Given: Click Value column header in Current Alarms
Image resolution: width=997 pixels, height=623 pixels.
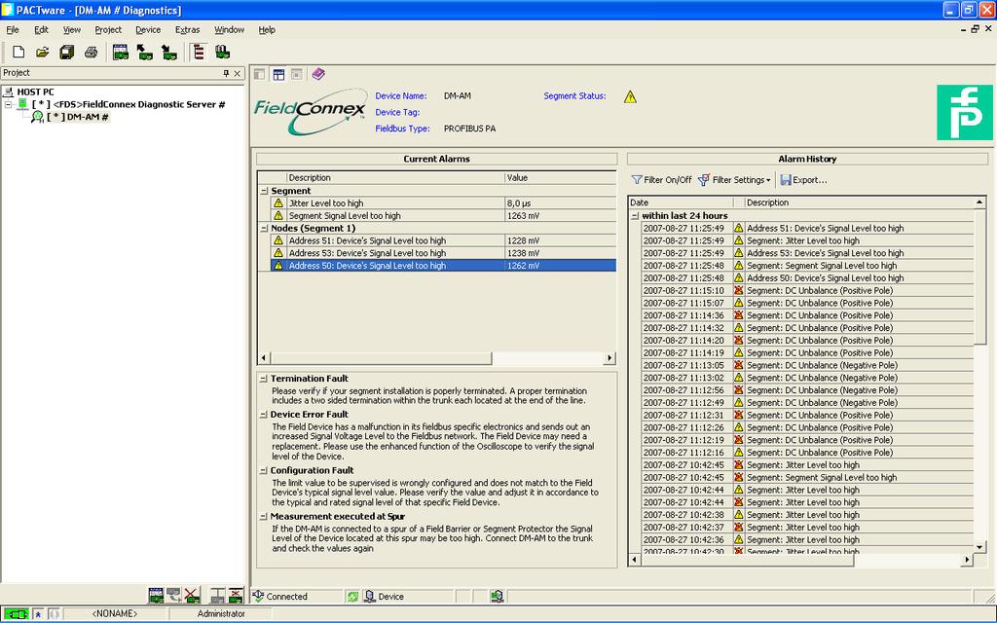Looking at the screenshot, I should click(560, 178).
